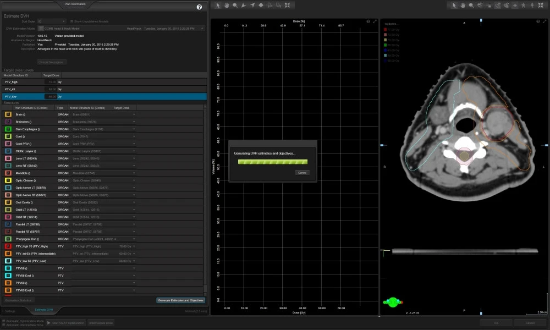This screenshot has height=330, width=550.
Task: Activate the pan hand tool on the DVH toolbar
Action: pyautogui.click(x=227, y=5)
